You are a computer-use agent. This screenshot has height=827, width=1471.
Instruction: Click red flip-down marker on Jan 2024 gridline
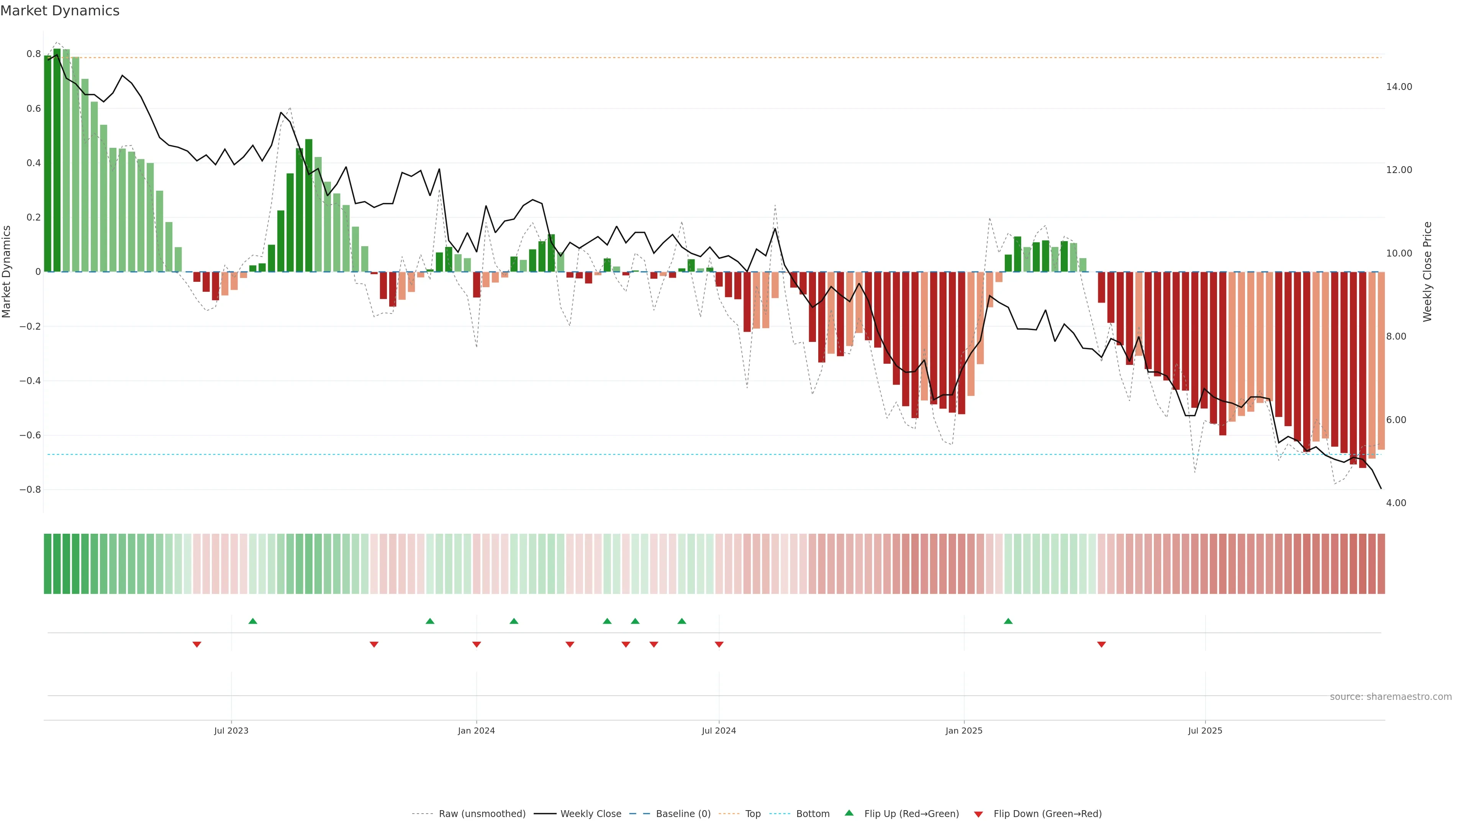point(477,644)
